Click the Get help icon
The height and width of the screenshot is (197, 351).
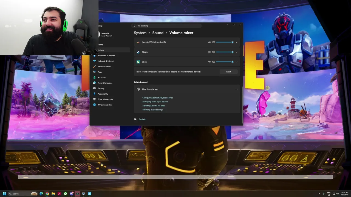click(x=135, y=119)
